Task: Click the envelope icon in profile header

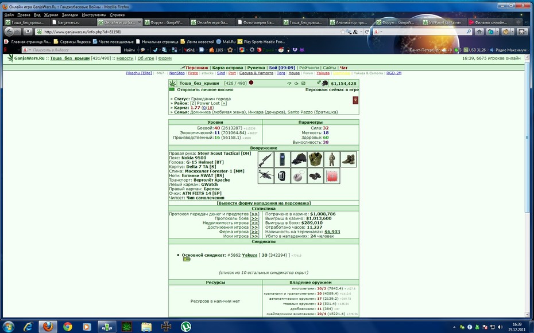Action: pyautogui.click(x=303, y=83)
